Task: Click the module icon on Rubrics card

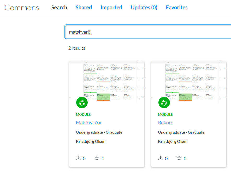Action: [164, 102]
